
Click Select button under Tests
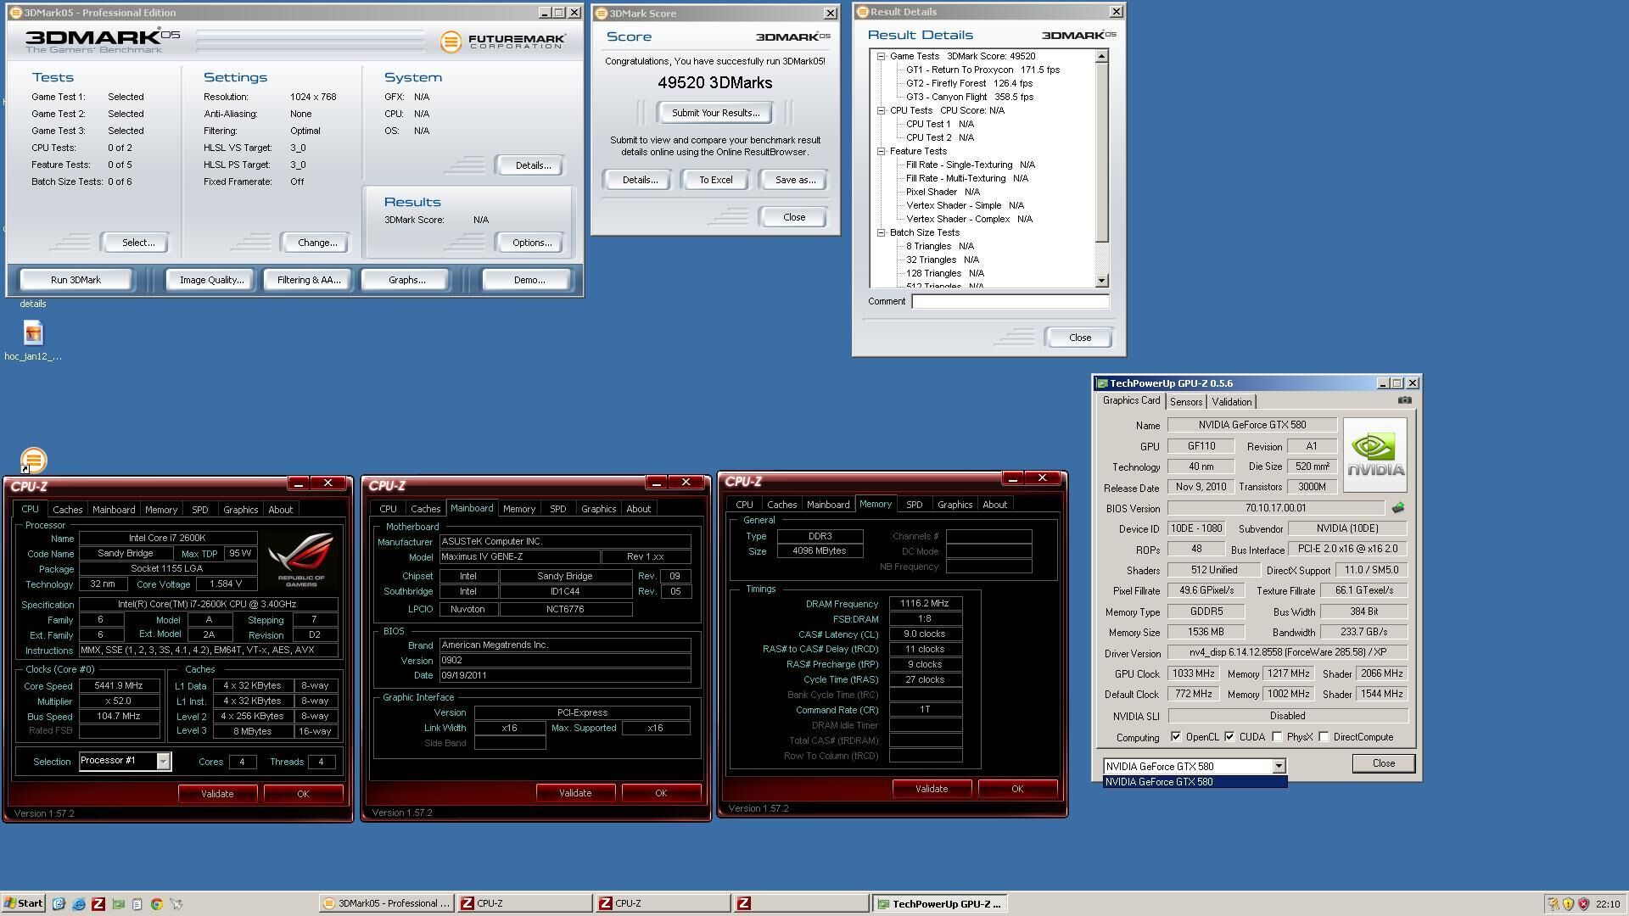pyautogui.click(x=137, y=243)
